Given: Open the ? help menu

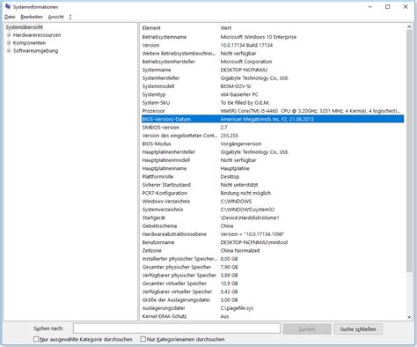Looking at the screenshot, I should (70, 17).
